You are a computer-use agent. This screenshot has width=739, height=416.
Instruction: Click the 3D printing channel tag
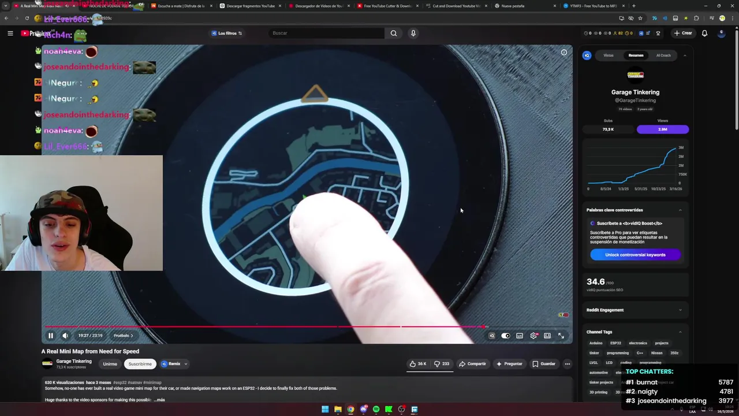click(x=598, y=392)
